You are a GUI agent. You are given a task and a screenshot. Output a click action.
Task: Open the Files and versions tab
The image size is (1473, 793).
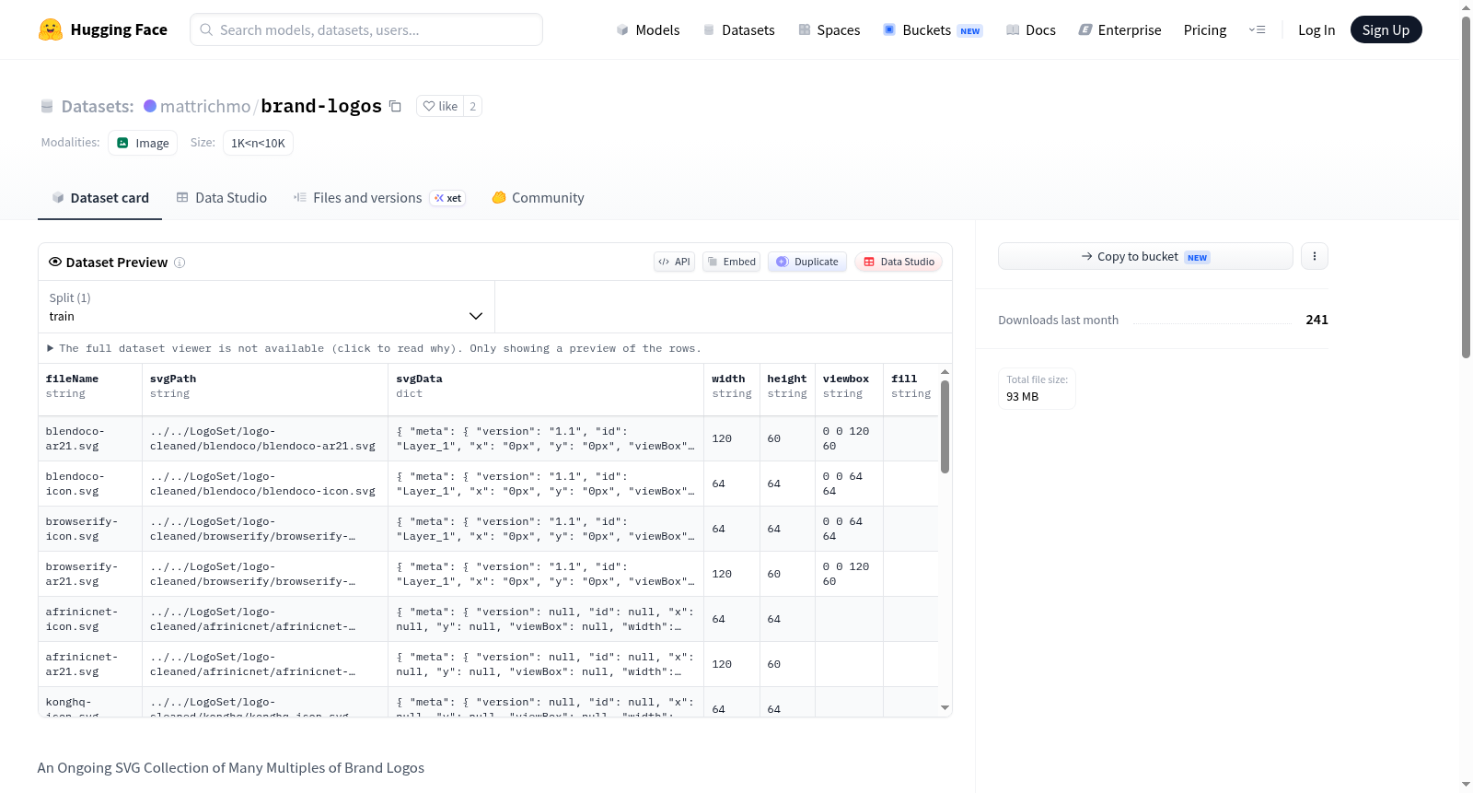(x=379, y=198)
